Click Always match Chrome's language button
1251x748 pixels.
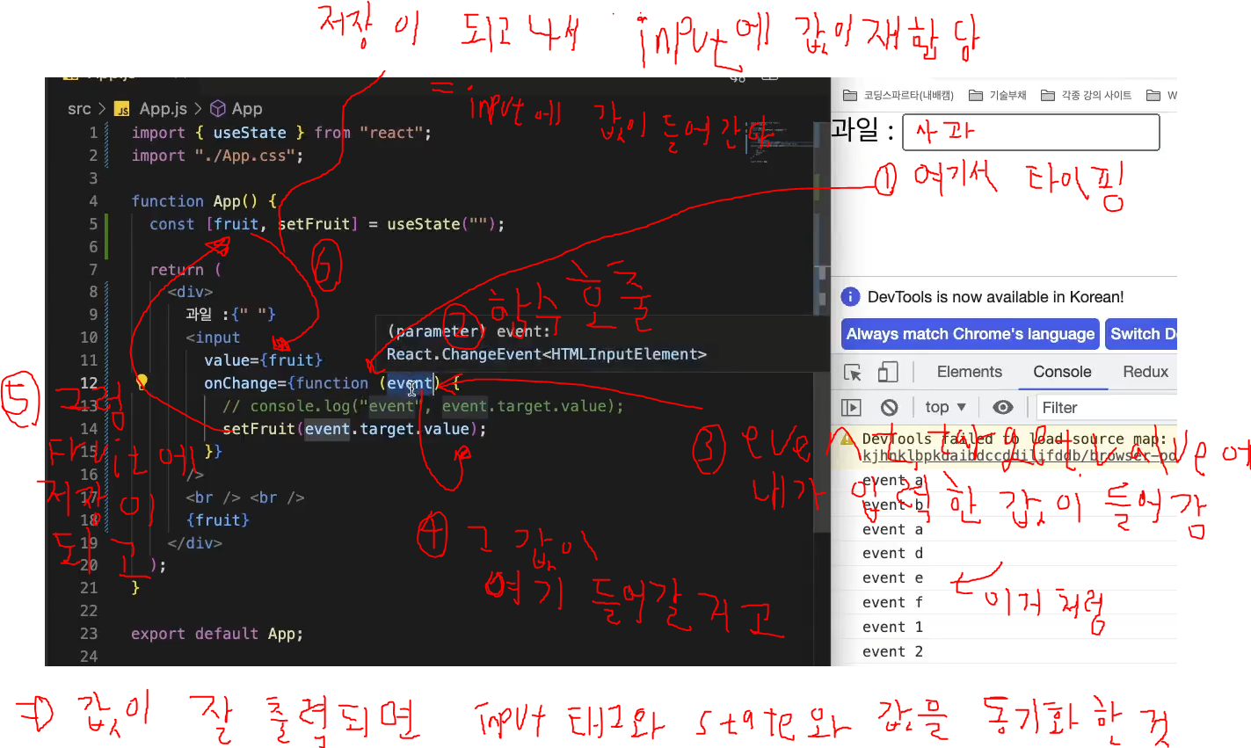[x=971, y=334]
